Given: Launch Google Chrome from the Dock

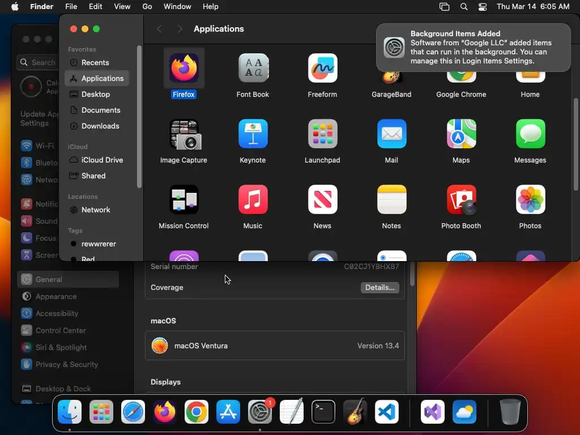Looking at the screenshot, I should tap(197, 412).
